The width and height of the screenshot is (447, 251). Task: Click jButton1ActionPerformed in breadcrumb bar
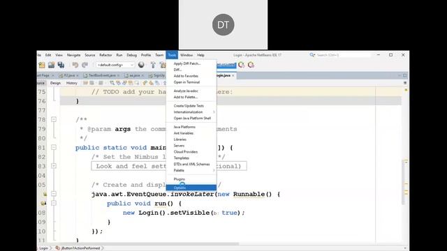coord(81,248)
